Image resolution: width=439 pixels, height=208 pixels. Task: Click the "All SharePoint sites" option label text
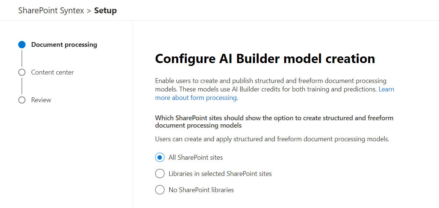[x=196, y=157]
